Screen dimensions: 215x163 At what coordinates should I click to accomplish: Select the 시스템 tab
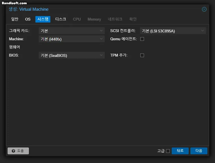pos(43,19)
